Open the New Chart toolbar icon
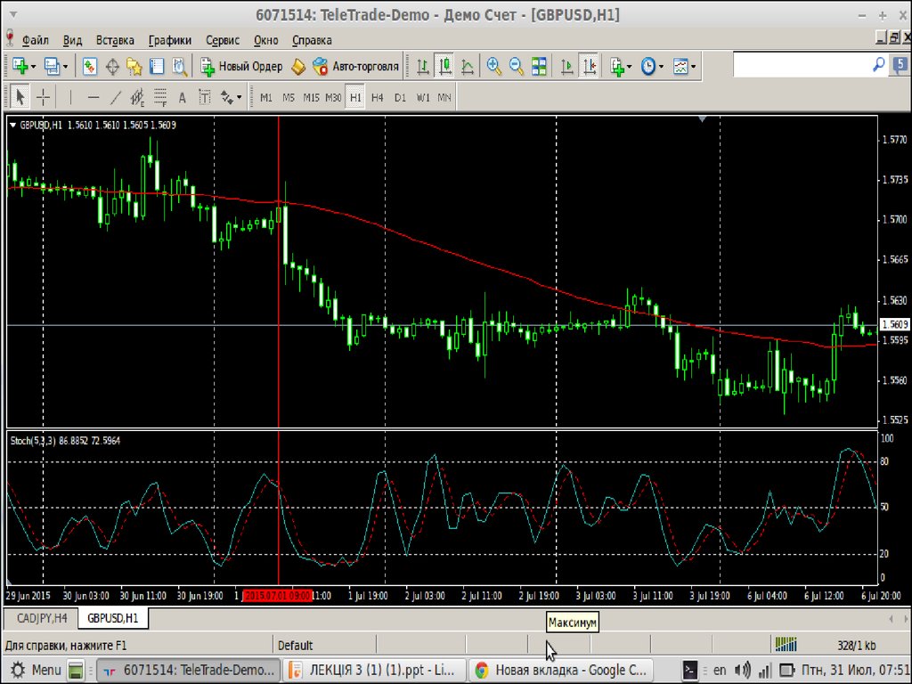The image size is (912, 684). 20,66
